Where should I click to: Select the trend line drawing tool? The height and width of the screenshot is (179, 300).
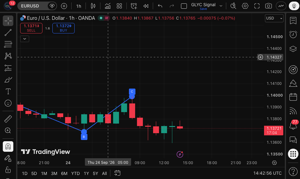pyautogui.click(x=8, y=33)
